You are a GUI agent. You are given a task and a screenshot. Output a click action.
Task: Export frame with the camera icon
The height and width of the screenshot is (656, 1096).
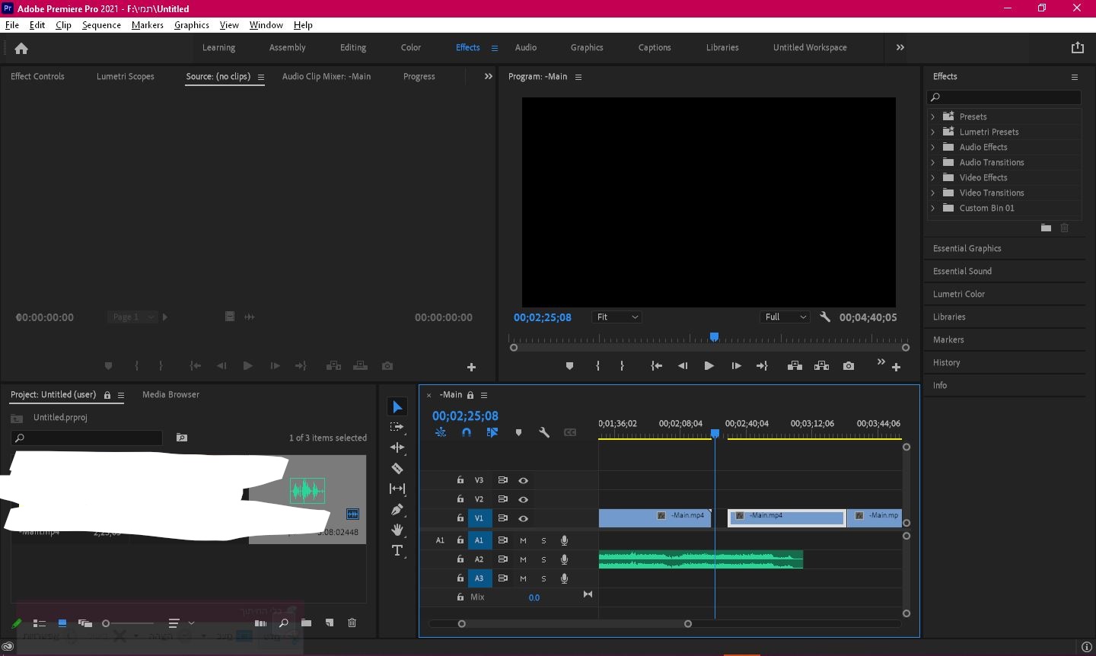pyautogui.click(x=849, y=366)
